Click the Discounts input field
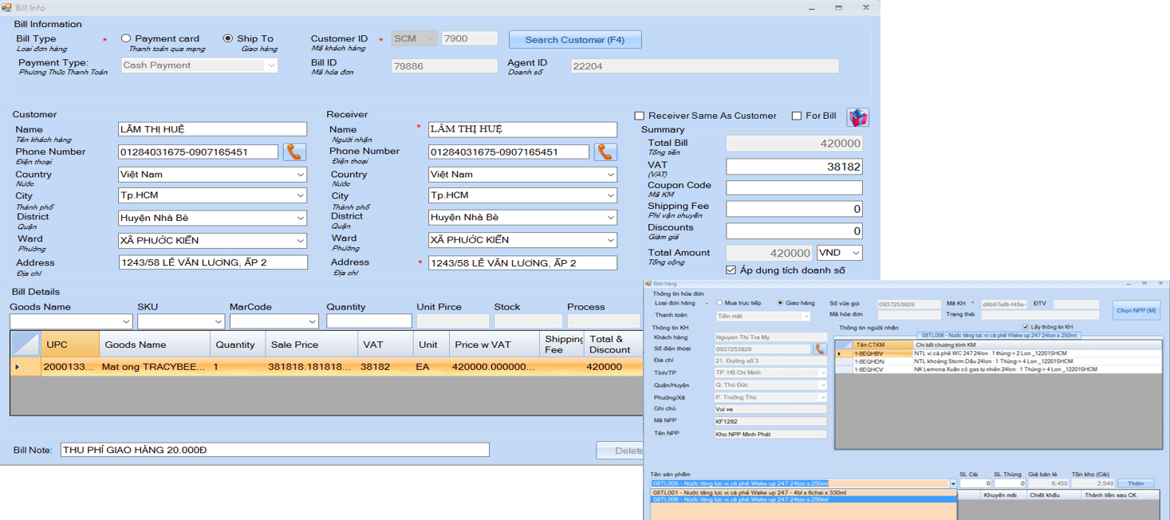Viewport: 1170px width, 520px height. coord(794,230)
